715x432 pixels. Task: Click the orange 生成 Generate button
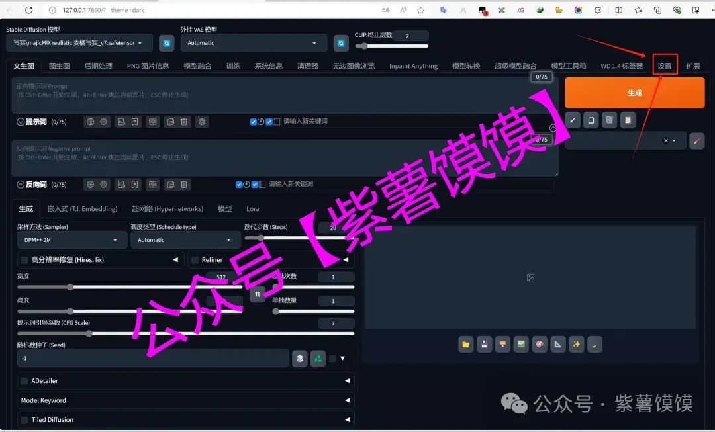point(634,93)
